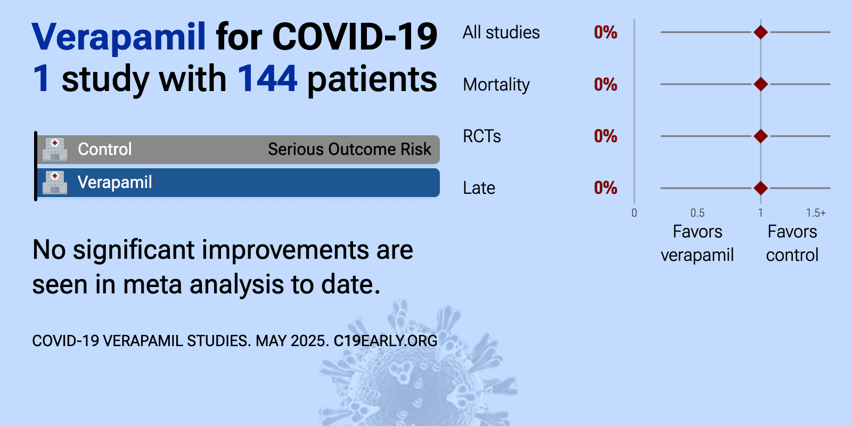Click the hospital icon beside Control

[55, 149]
